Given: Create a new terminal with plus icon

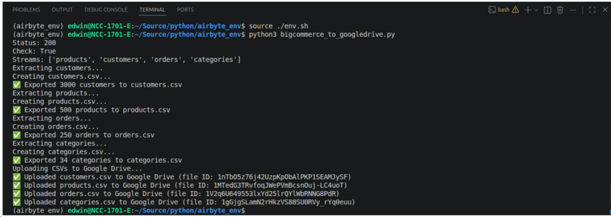Looking at the screenshot, I should point(527,10).
